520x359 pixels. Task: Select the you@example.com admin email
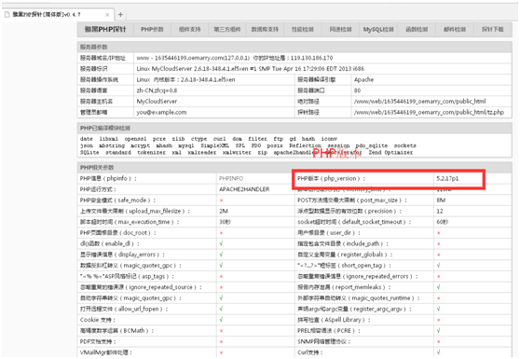(x=161, y=112)
